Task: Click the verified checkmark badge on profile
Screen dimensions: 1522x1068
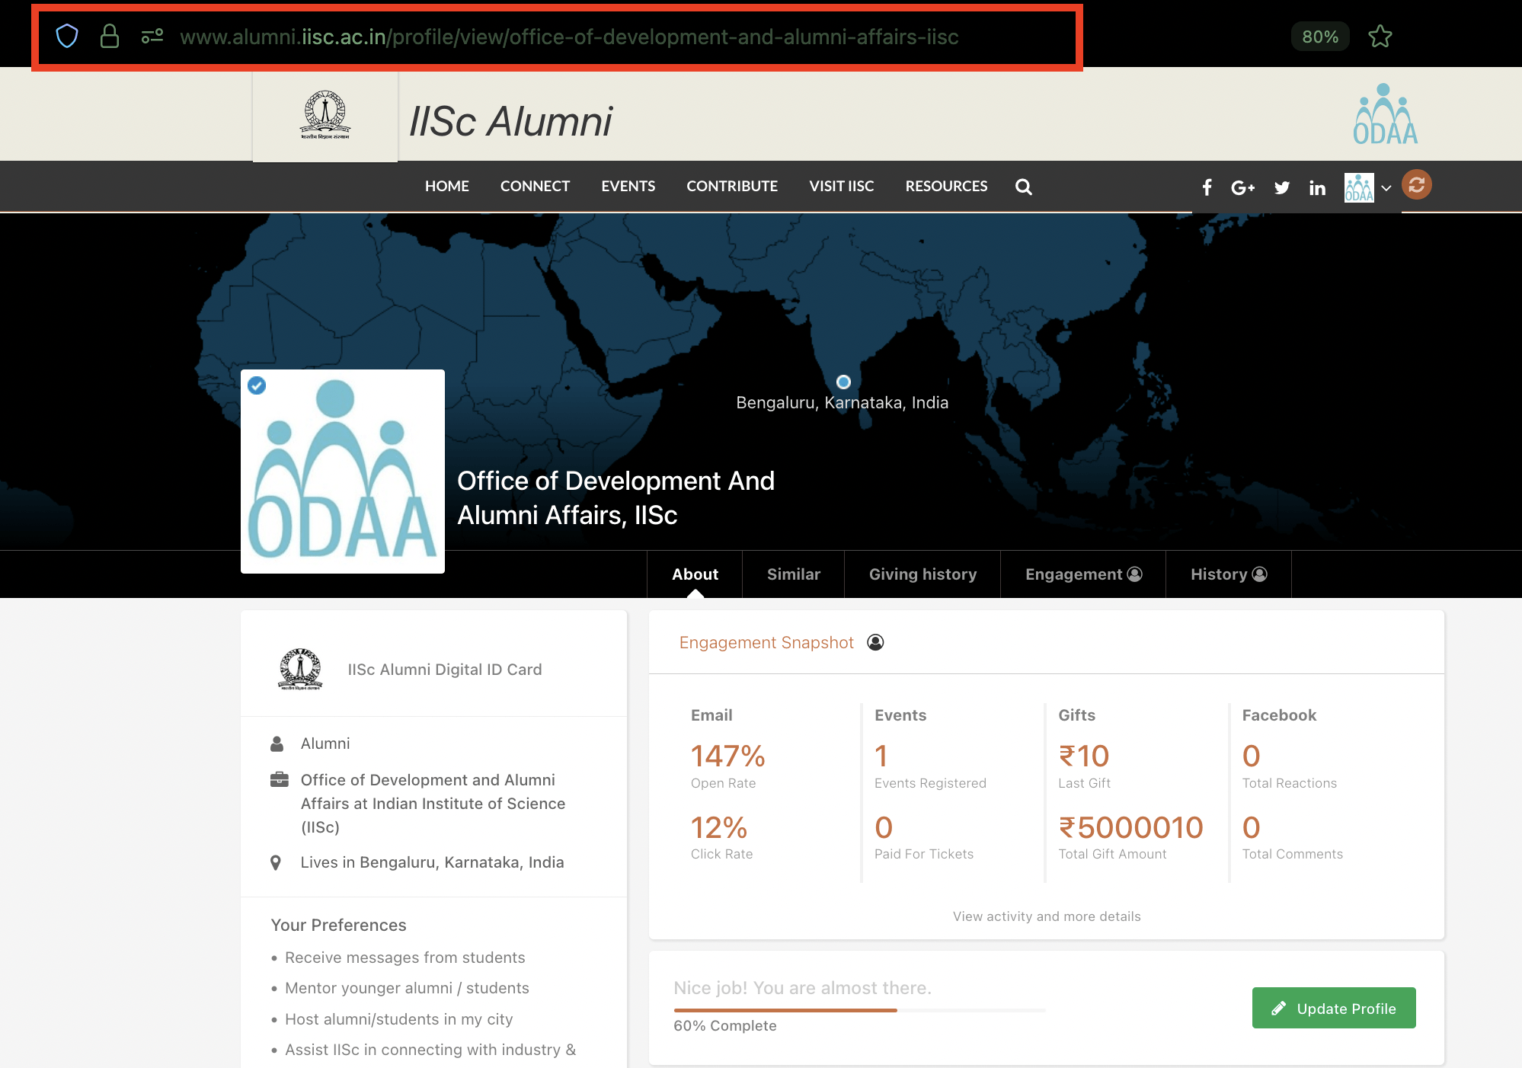Action: click(x=257, y=385)
